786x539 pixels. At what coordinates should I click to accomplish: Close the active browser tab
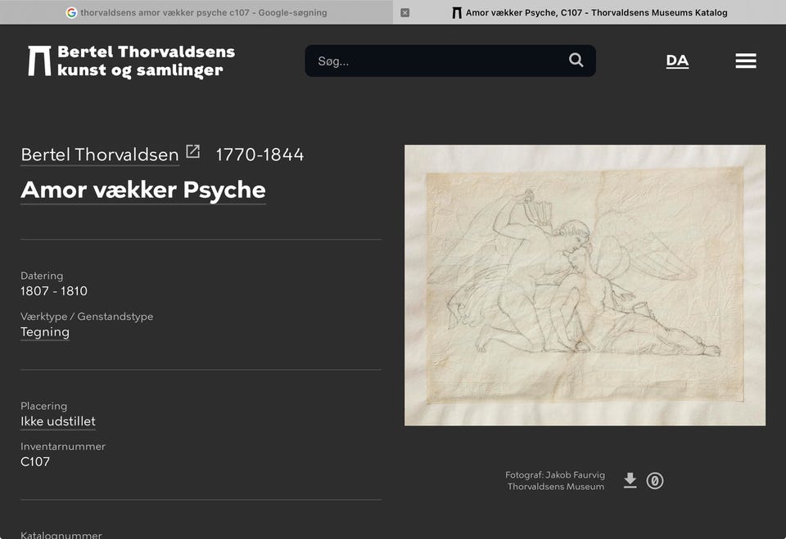tap(405, 12)
